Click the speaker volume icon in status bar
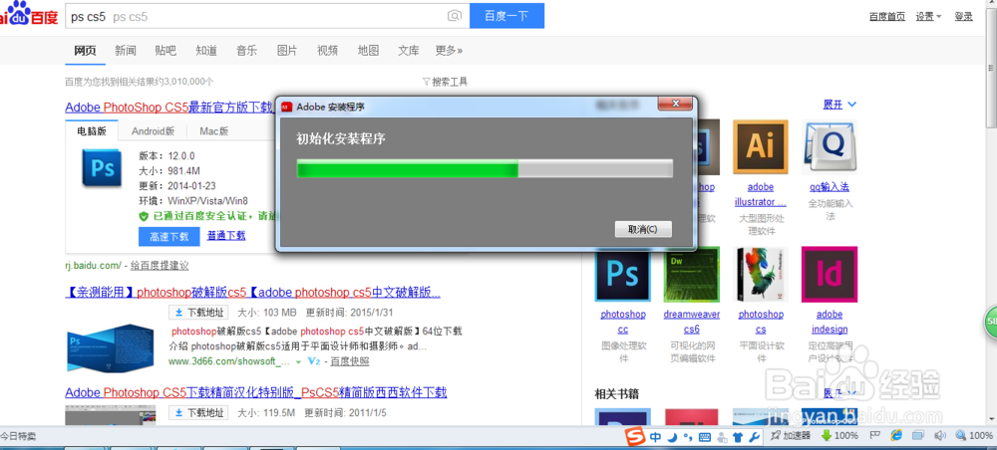The width and height of the screenshot is (997, 450). 940,436
